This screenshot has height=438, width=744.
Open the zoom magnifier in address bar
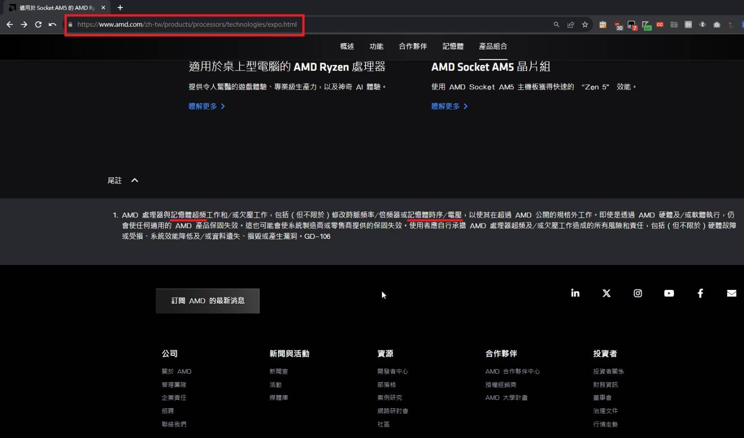coord(557,24)
